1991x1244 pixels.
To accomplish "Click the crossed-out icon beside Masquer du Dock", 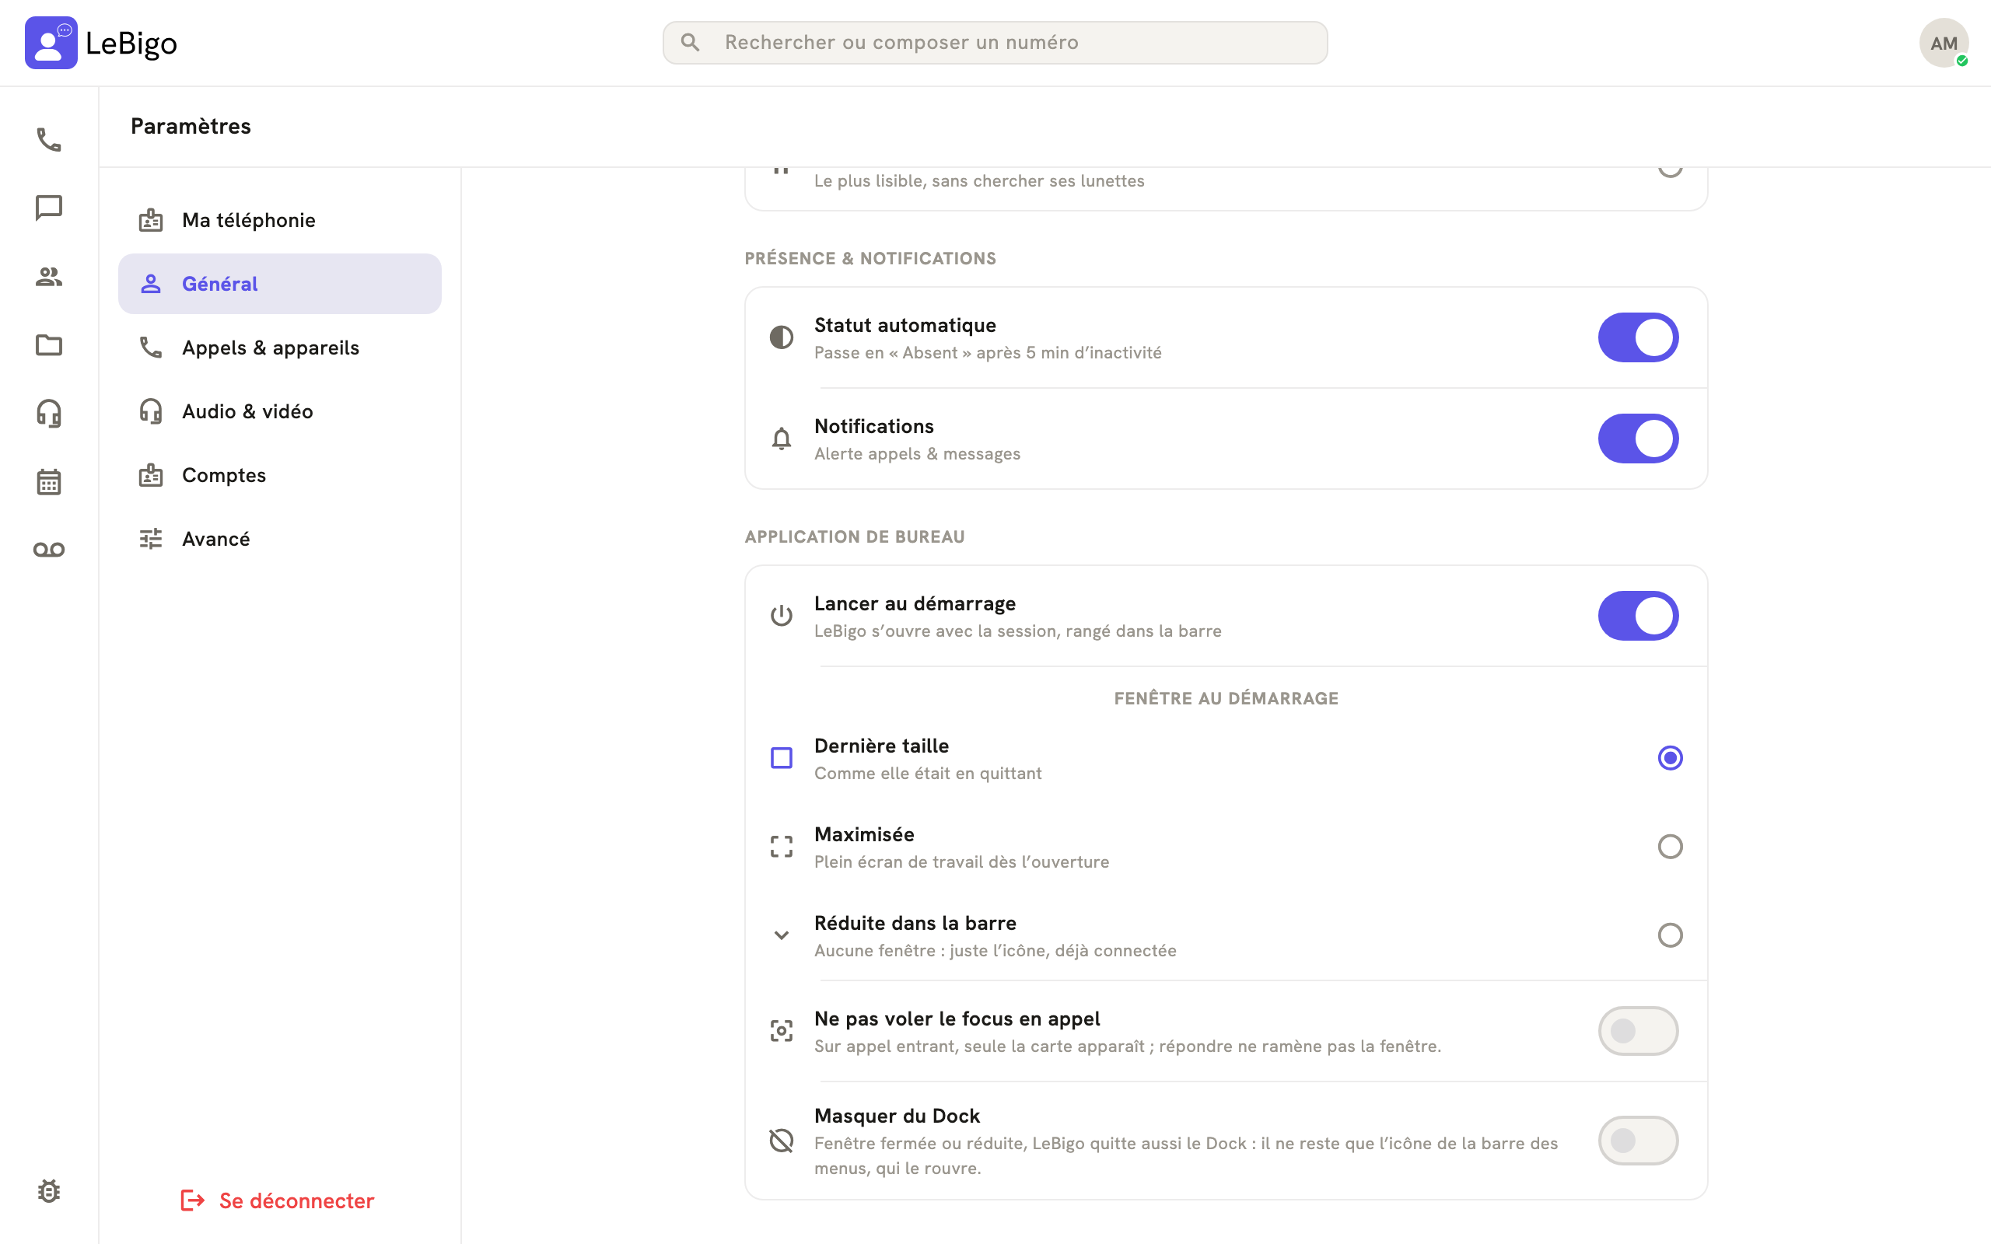I will [x=782, y=1141].
